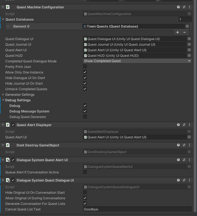Open presets for Quest Alert Displayer
Viewport: 197px width, 216px height.
click(x=184, y=125)
